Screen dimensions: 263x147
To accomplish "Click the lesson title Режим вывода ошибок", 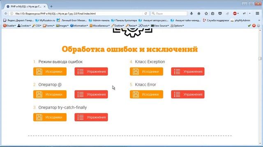I will pos(60,62).
